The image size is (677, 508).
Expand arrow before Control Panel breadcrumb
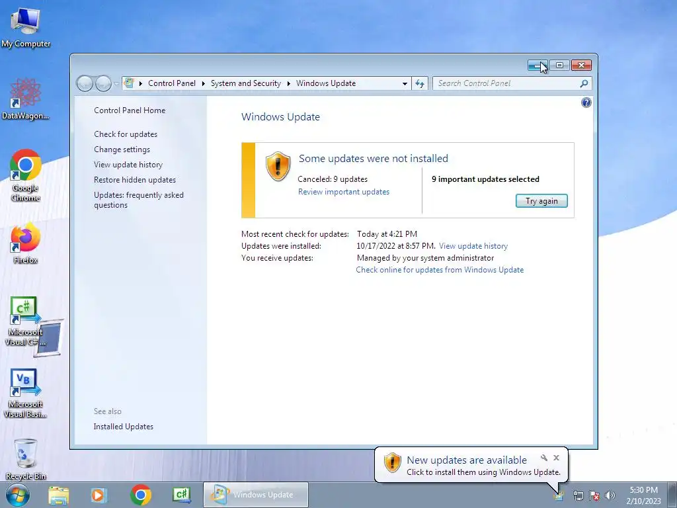[141, 83]
